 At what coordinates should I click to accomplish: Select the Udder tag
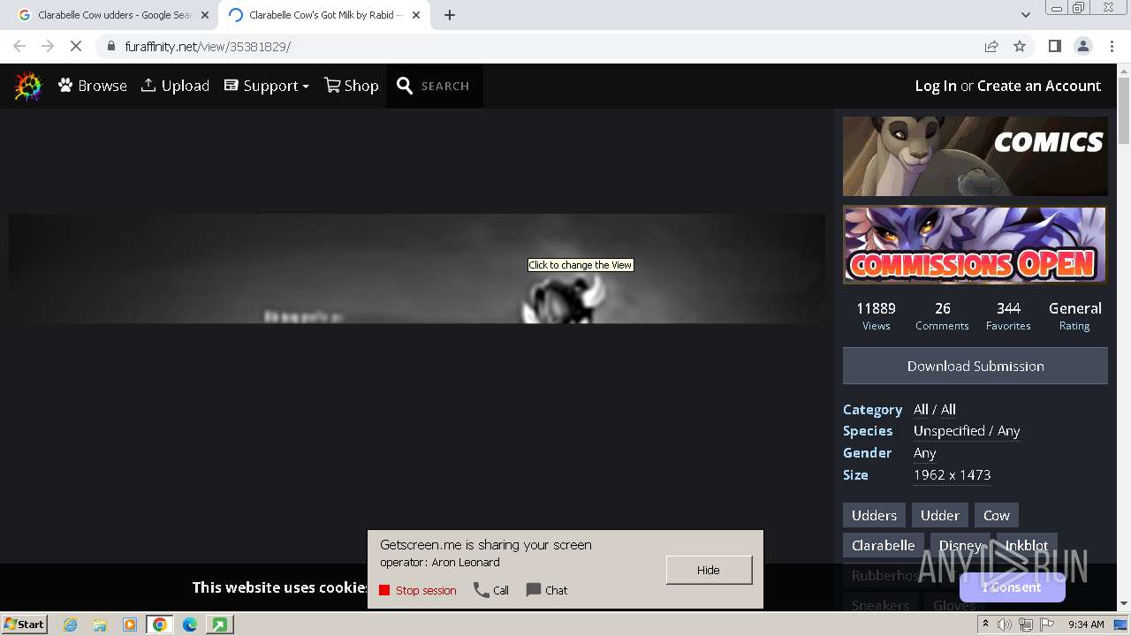point(939,515)
